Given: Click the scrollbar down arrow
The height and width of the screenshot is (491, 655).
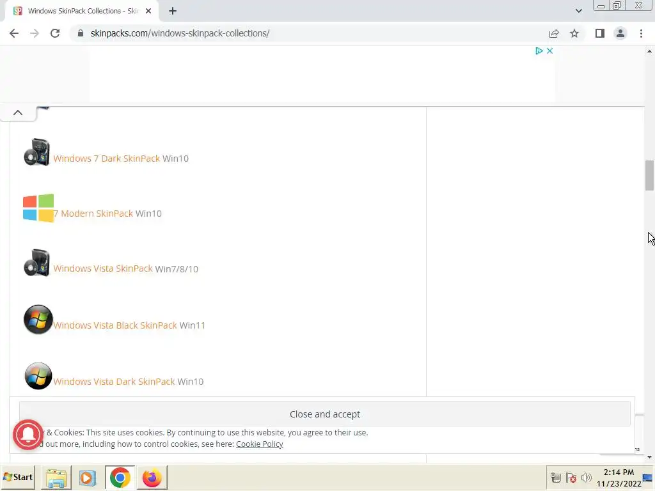Looking at the screenshot, I should [x=649, y=457].
